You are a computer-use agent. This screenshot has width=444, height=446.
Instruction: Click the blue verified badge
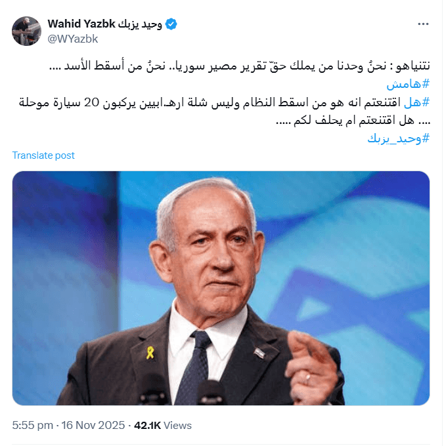click(x=171, y=24)
